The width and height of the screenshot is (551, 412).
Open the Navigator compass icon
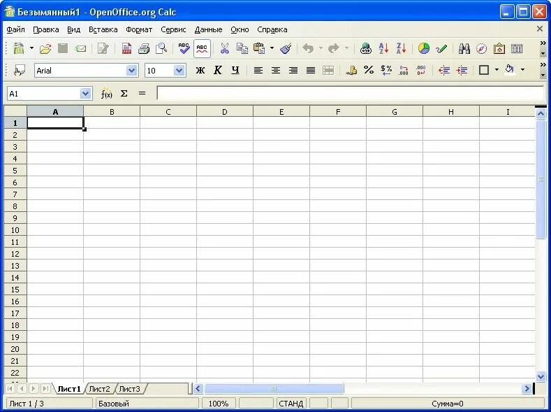(x=481, y=48)
